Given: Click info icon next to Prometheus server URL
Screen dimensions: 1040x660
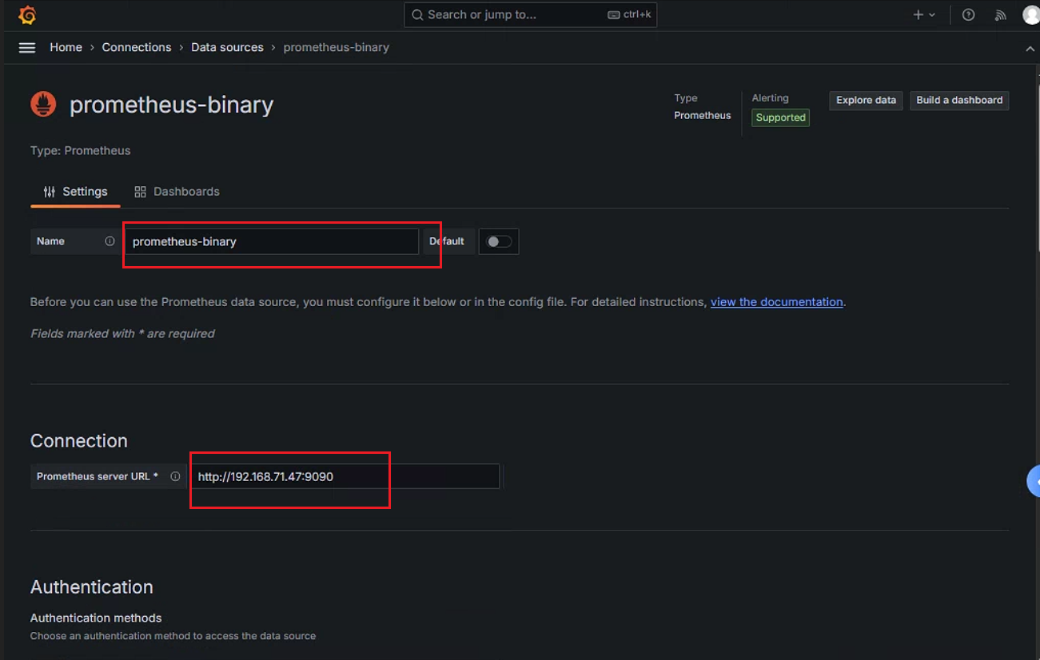Looking at the screenshot, I should click(175, 476).
